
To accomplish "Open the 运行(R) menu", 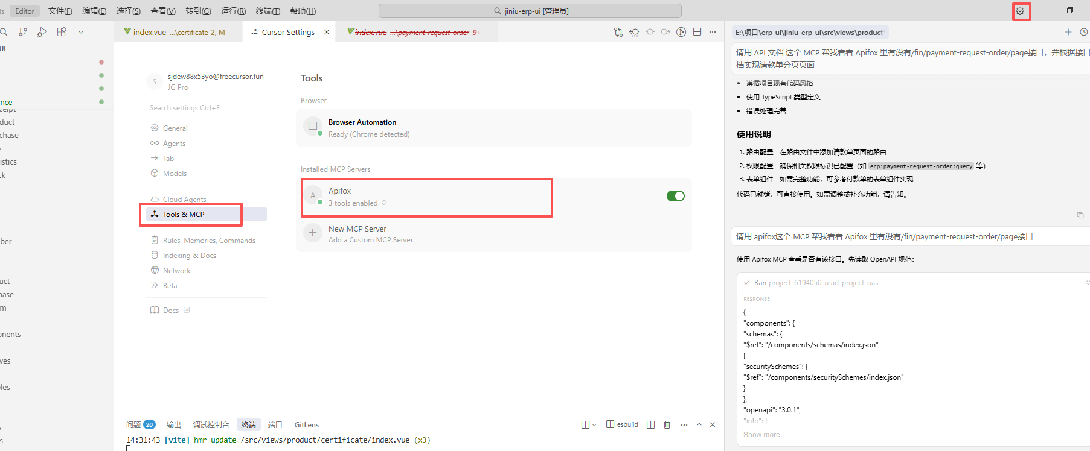I will (234, 11).
